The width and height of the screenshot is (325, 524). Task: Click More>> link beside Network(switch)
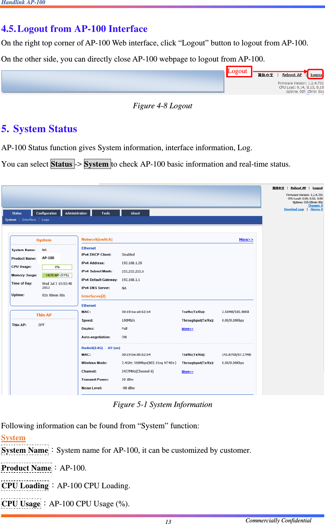pos(246,239)
